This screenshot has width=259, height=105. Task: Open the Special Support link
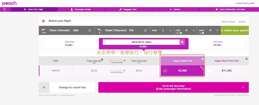(228, 22)
